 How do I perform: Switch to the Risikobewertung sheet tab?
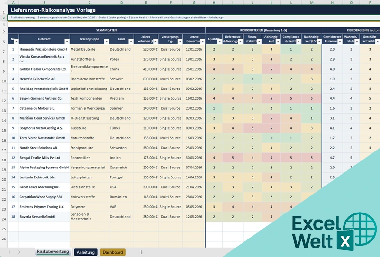(53, 252)
